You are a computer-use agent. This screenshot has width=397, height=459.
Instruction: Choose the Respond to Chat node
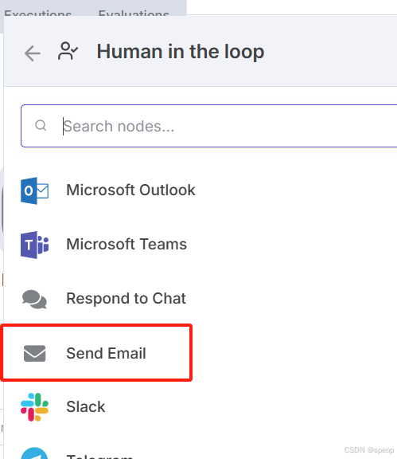(200, 299)
